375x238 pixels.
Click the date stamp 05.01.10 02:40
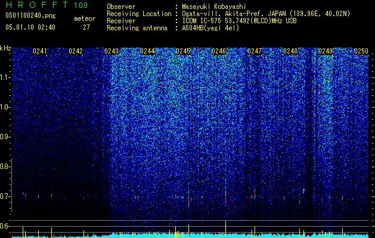coord(30,27)
